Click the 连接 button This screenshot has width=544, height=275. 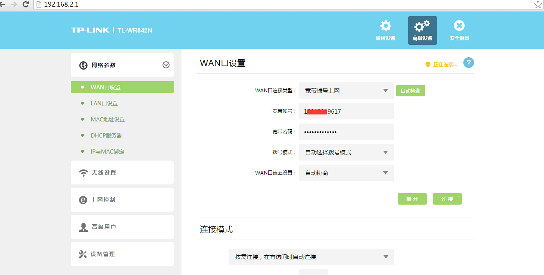coord(447,199)
